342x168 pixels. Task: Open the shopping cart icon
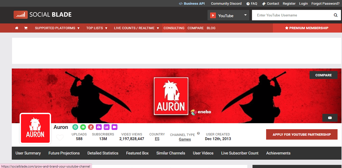pos(26,28)
